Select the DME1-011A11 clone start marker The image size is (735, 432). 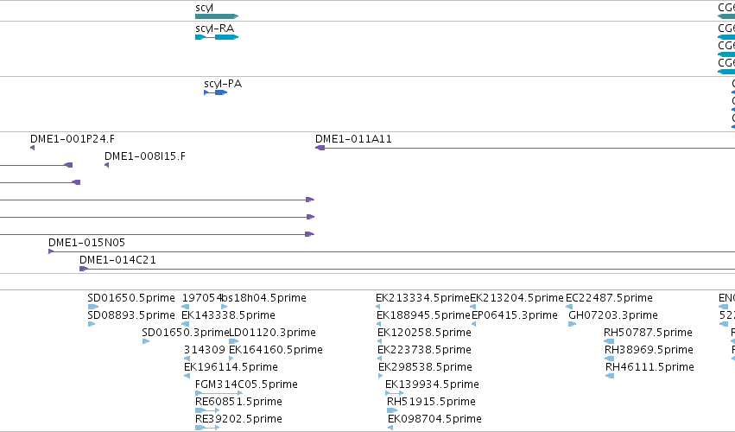[320, 148]
